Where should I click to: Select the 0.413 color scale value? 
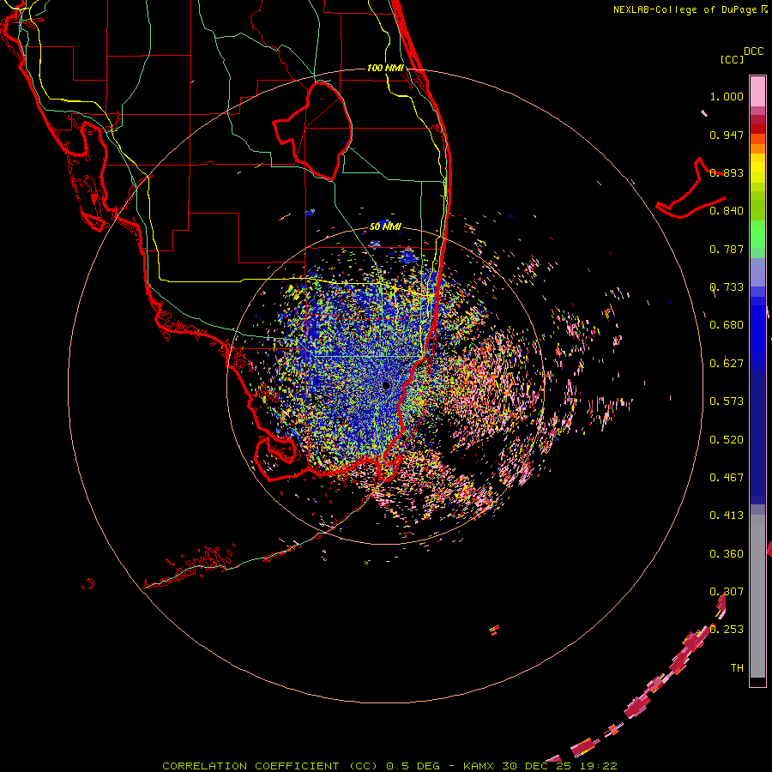[x=727, y=516]
